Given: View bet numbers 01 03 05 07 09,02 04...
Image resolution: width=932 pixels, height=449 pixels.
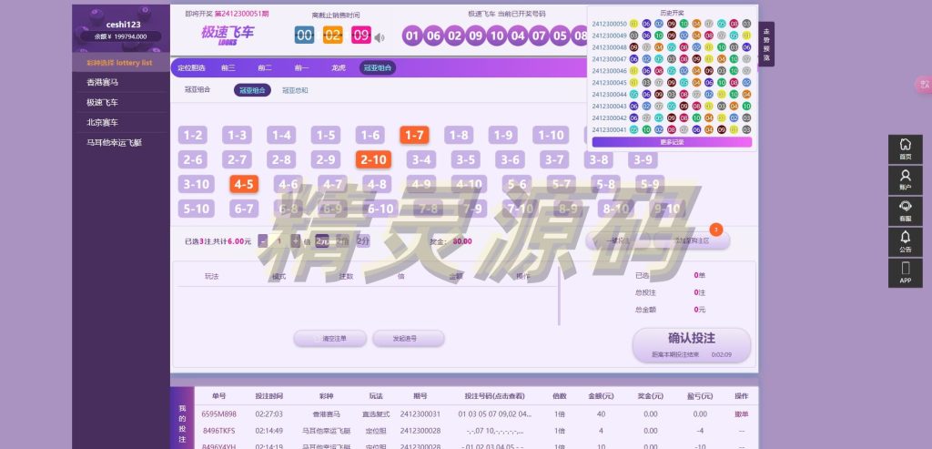Looking at the screenshot, I should coord(494,413).
